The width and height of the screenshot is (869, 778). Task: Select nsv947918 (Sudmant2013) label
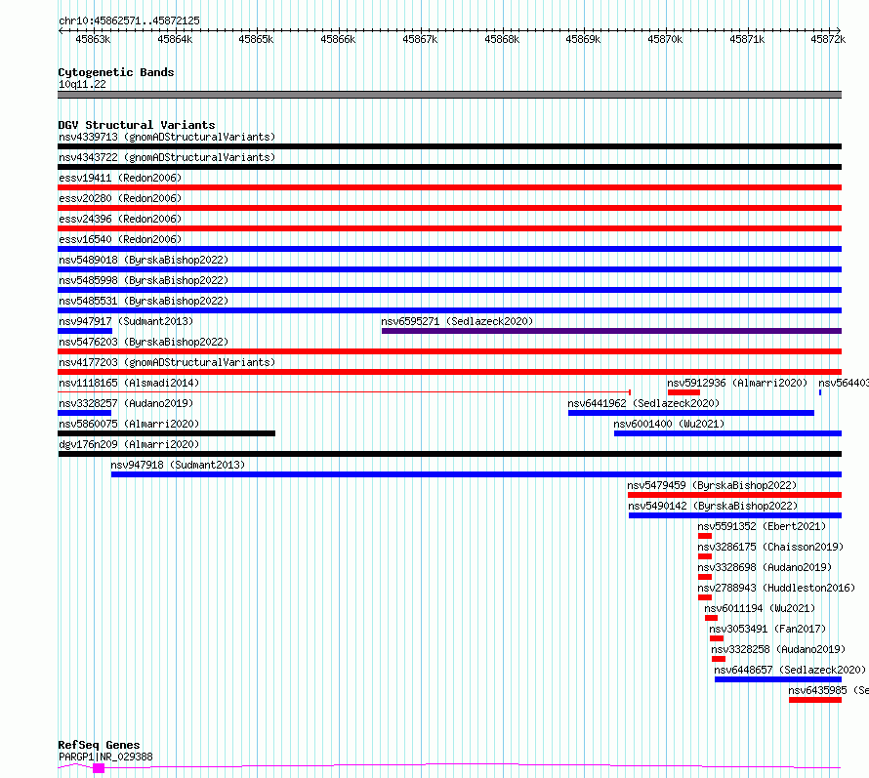coord(178,465)
